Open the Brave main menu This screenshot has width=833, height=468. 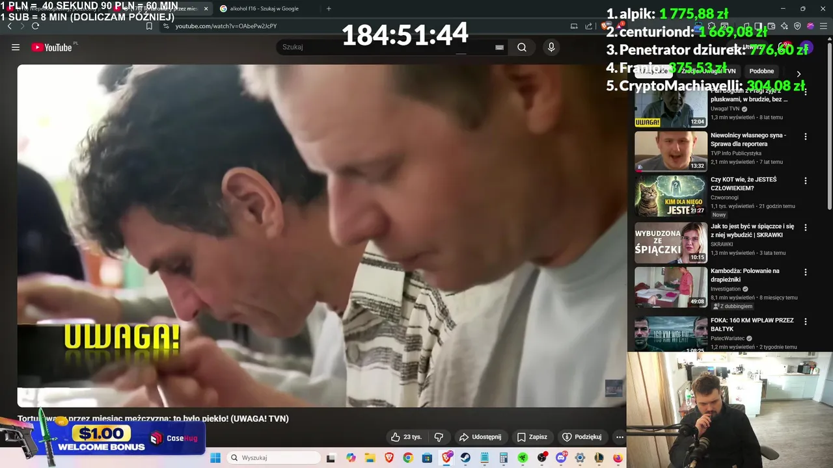tap(823, 26)
